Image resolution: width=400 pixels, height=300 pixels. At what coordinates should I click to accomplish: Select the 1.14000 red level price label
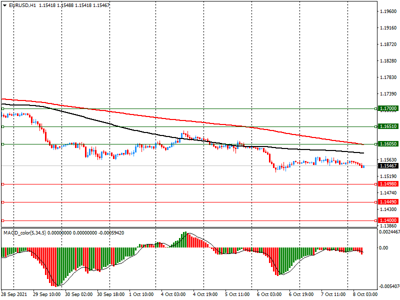pyautogui.click(x=388, y=220)
